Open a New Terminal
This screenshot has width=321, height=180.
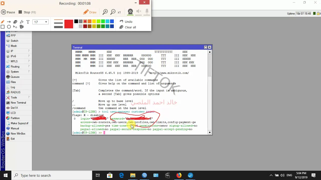(x=18, y=102)
